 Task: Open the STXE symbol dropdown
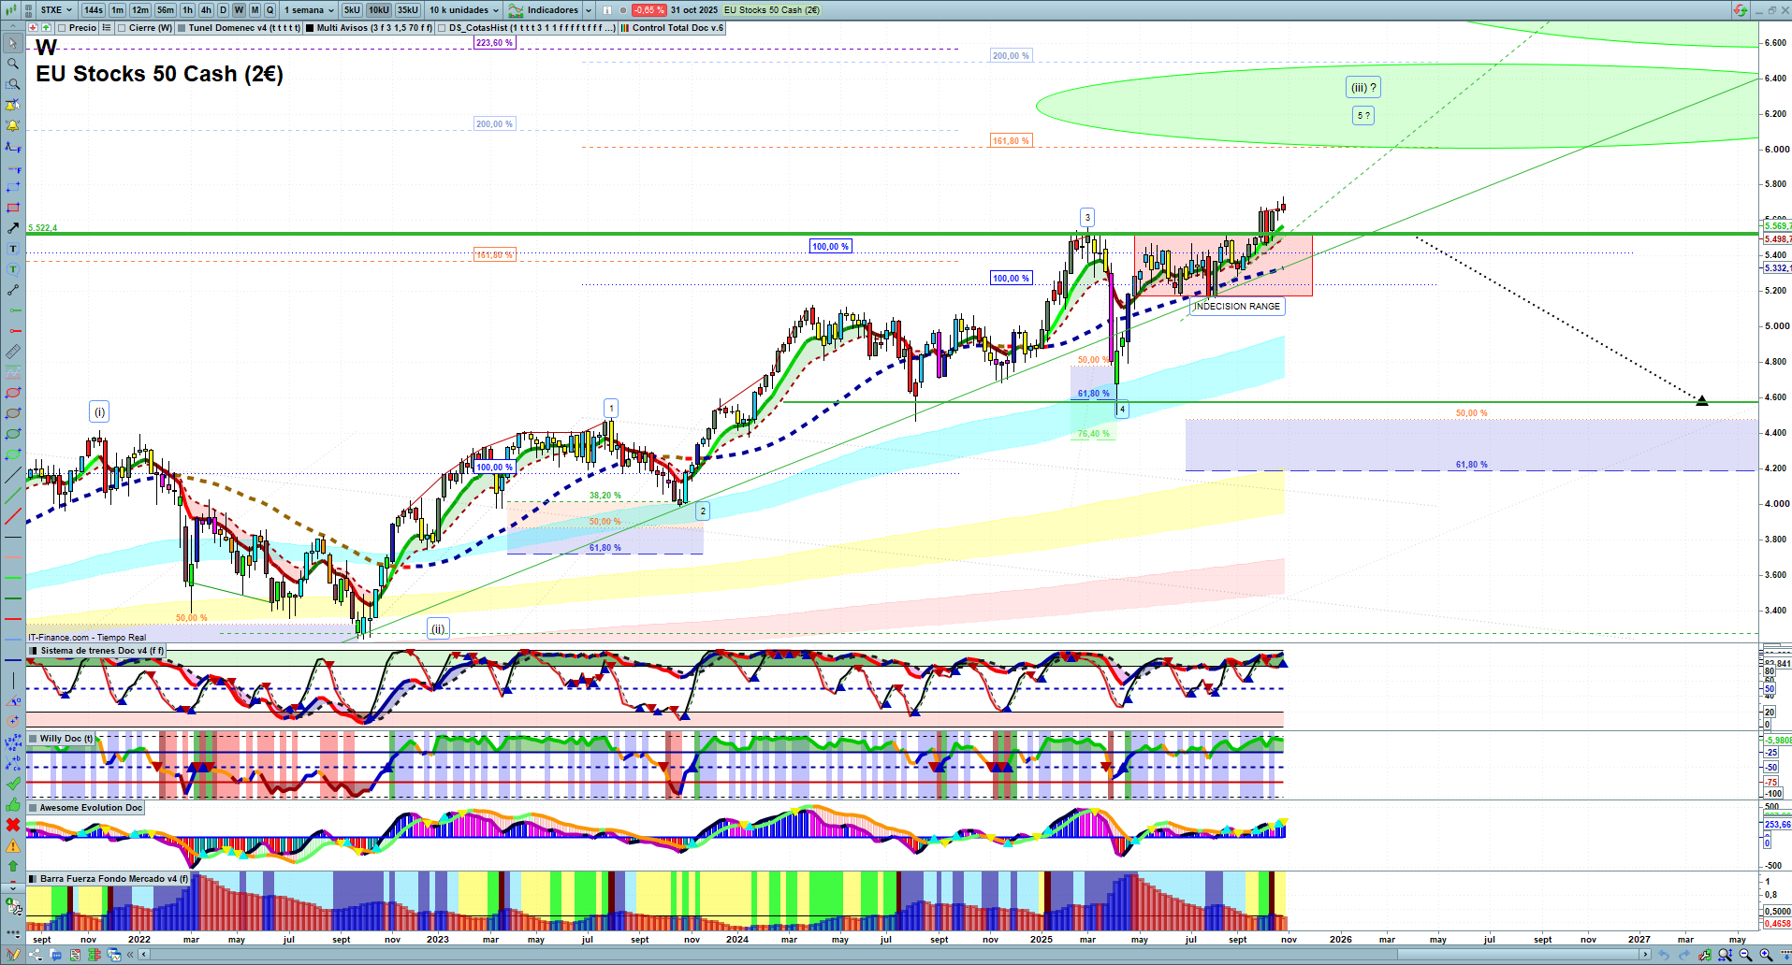(x=56, y=10)
